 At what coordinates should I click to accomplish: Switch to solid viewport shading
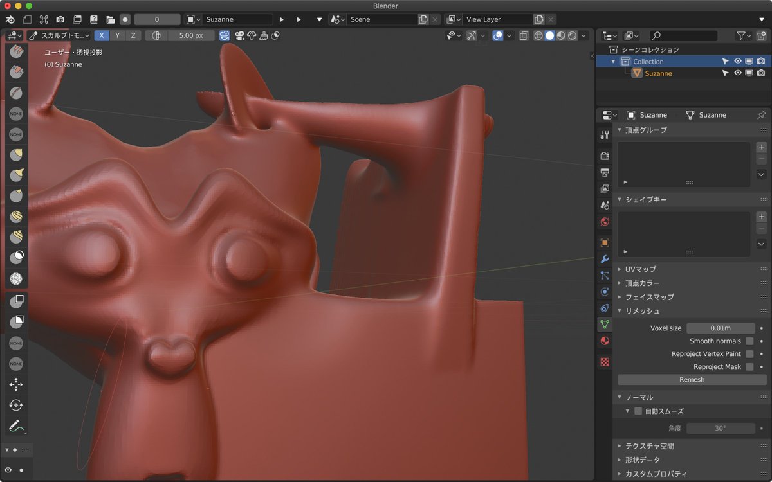(x=549, y=35)
